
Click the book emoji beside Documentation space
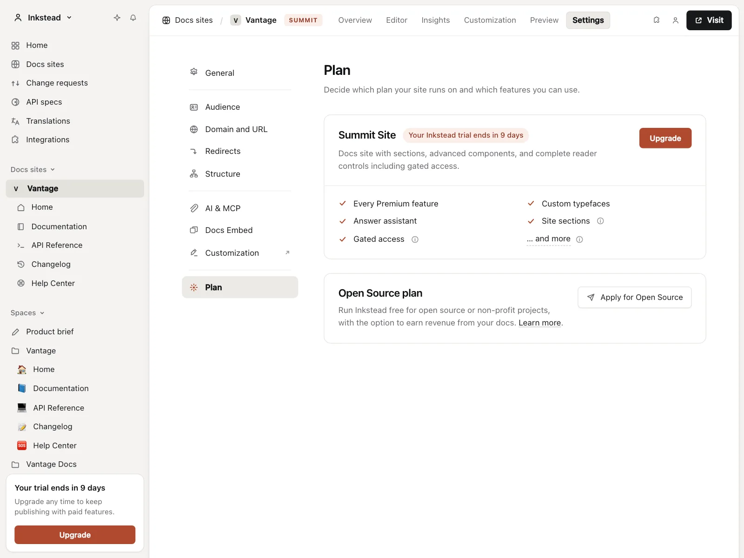pos(22,388)
